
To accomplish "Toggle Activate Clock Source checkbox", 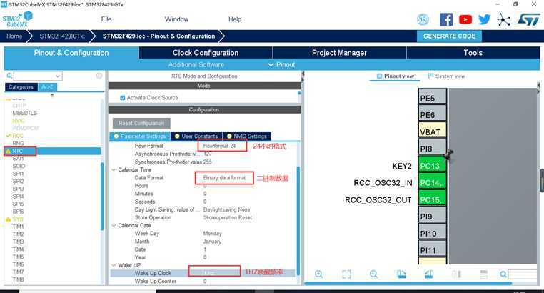I will [x=123, y=98].
